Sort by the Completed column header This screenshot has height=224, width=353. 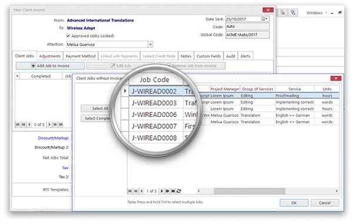pos(41,76)
